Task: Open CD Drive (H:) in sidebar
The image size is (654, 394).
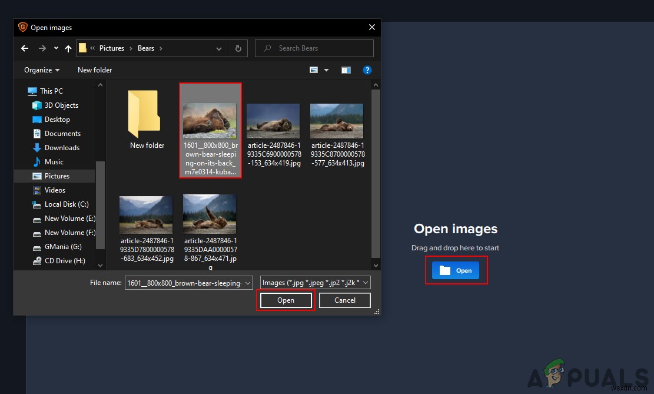Action: point(59,261)
